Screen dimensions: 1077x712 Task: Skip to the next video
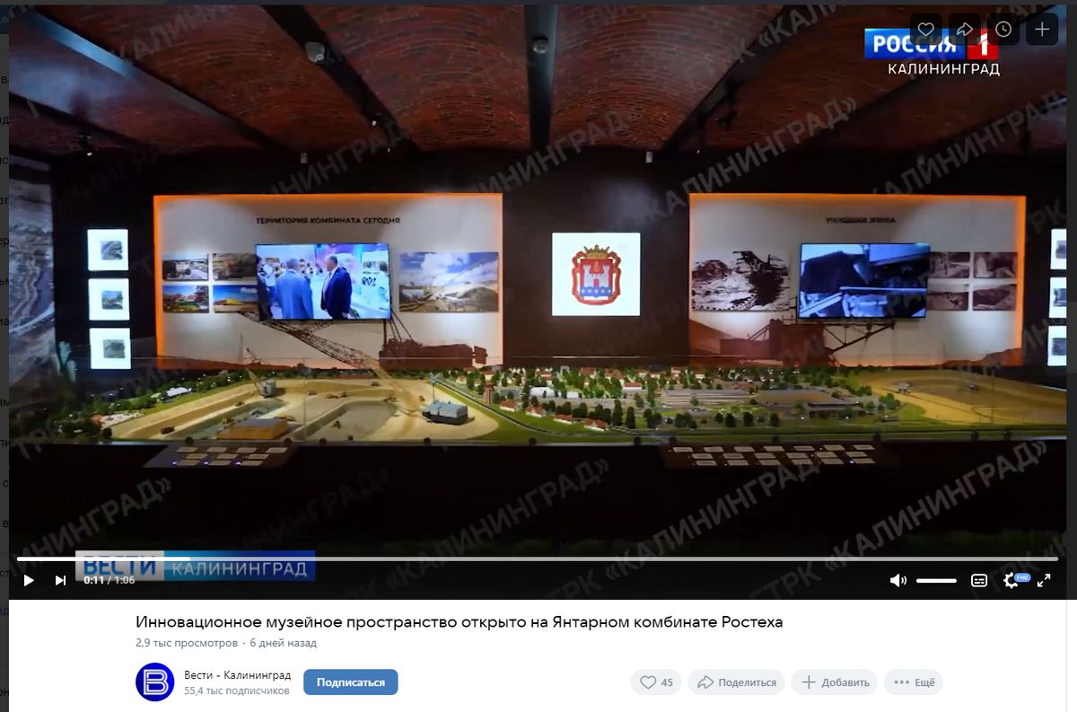[60, 580]
